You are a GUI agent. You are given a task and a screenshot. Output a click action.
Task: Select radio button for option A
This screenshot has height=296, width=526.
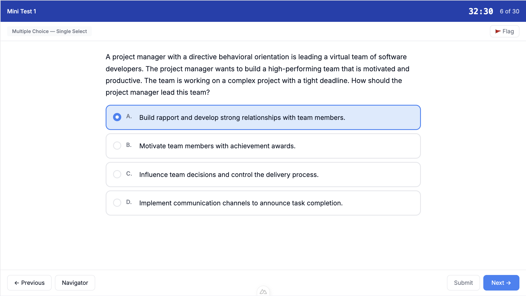coord(117,117)
